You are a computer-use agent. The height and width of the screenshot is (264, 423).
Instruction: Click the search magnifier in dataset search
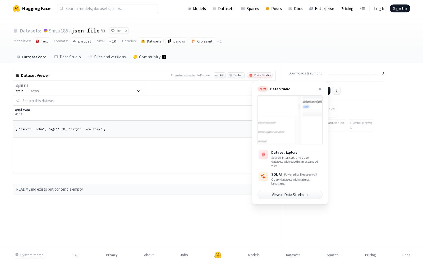tap(18, 101)
